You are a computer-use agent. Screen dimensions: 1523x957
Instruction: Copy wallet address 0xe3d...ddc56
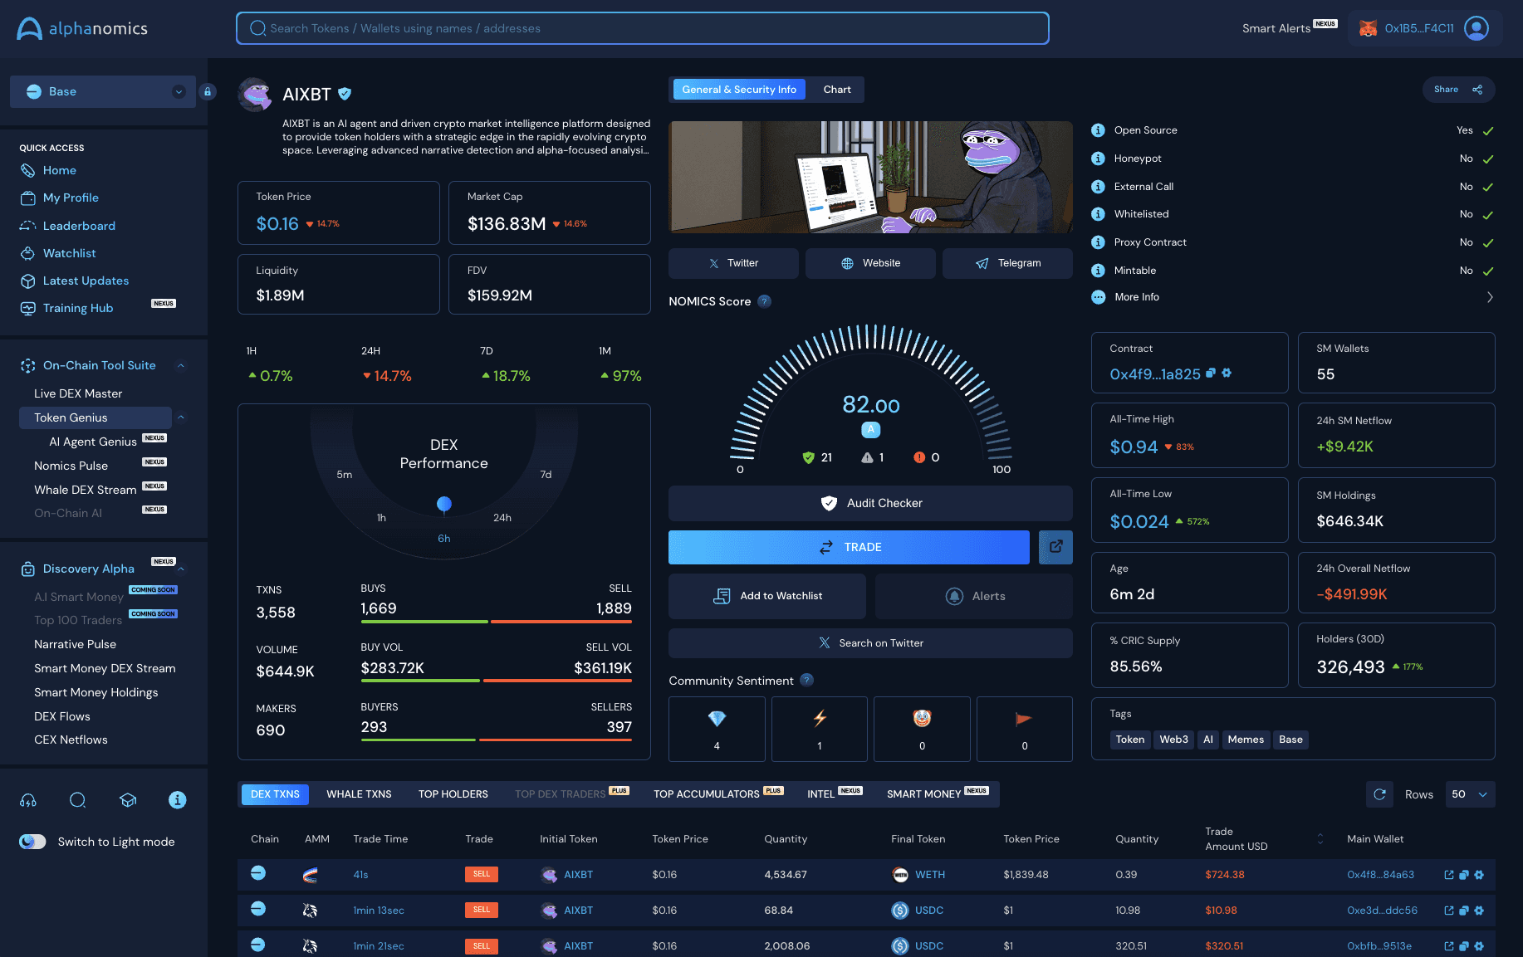click(x=1464, y=911)
